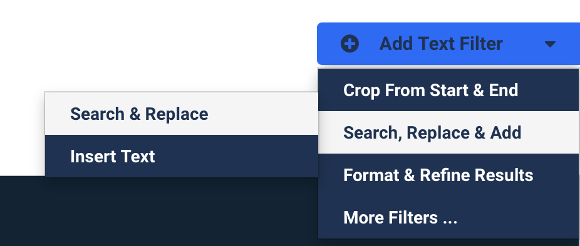Pick the Insert Text filter

click(x=182, y=156)
